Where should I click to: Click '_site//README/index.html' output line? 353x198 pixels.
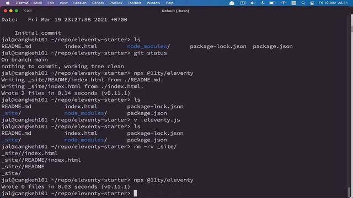41,160
